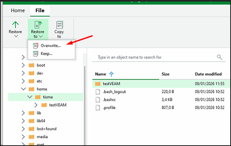The width and height of the screenshot is (231, 146).
Task: Expand the boot folder in tree
Action: [x=23, y=65]
